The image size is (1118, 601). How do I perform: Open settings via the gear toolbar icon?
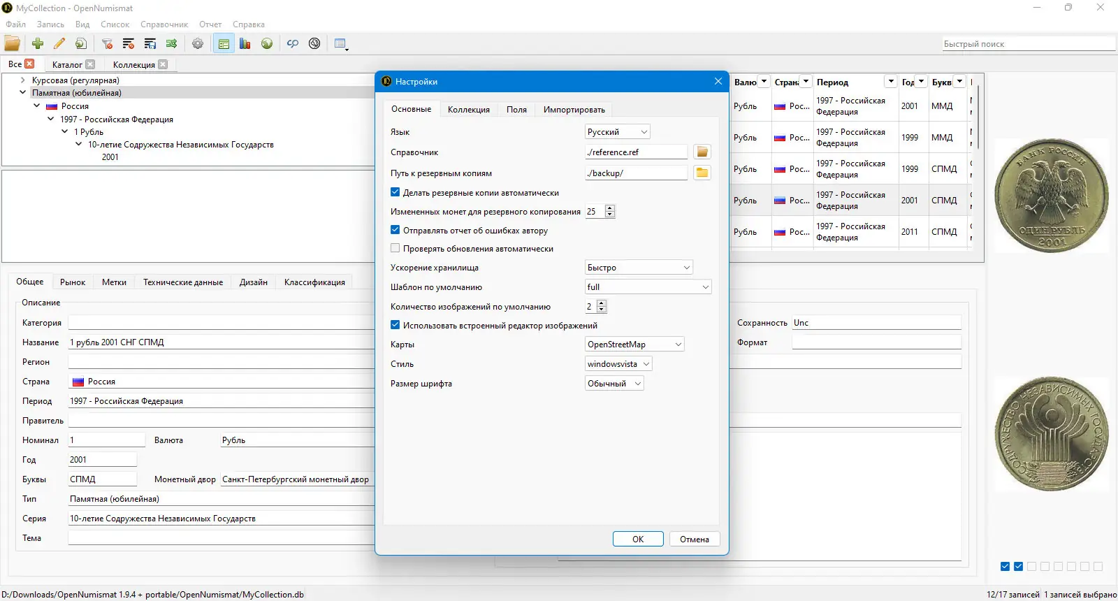[198, 43]
